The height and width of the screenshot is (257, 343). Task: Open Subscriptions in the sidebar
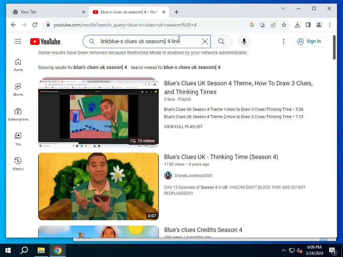click(x=18, y=114)
